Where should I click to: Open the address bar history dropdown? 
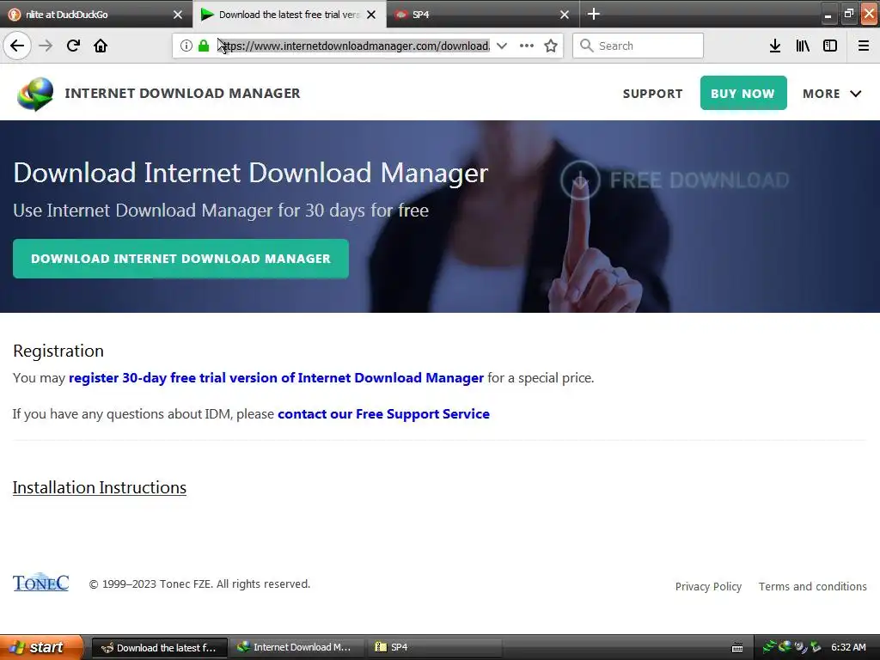pos(502,46)
